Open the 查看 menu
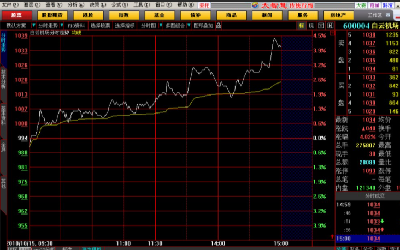Screen dimensions: 400x250 click(54, 4)
